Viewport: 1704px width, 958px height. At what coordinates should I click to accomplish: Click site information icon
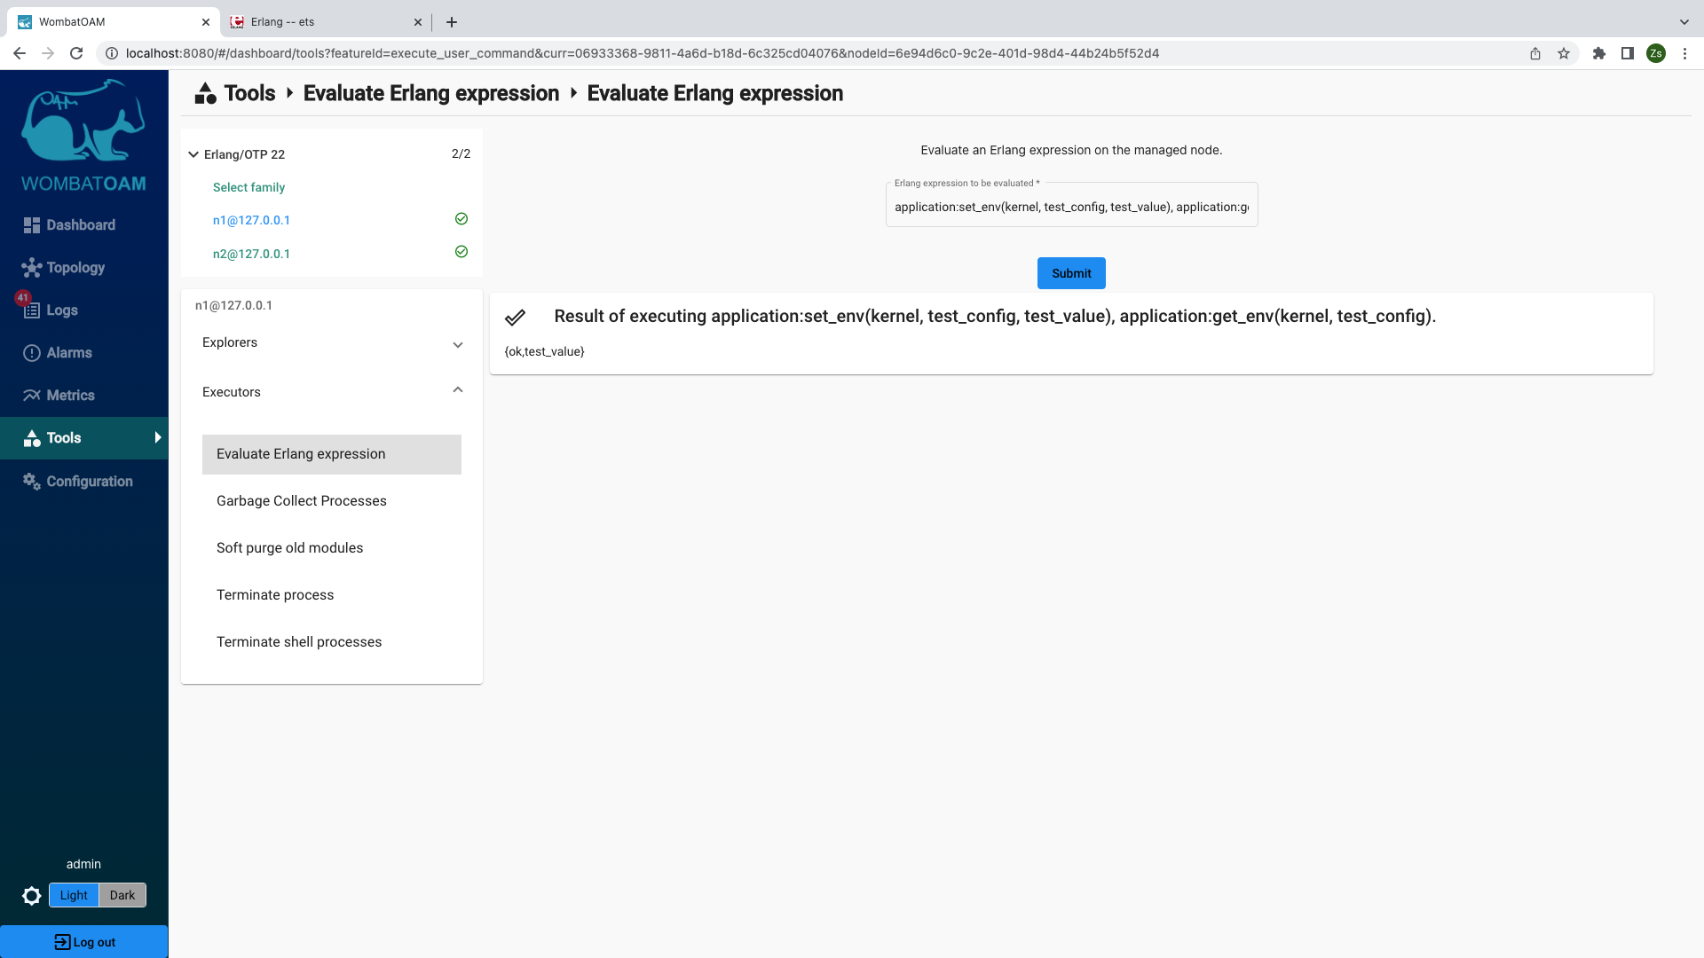[112, 53]
